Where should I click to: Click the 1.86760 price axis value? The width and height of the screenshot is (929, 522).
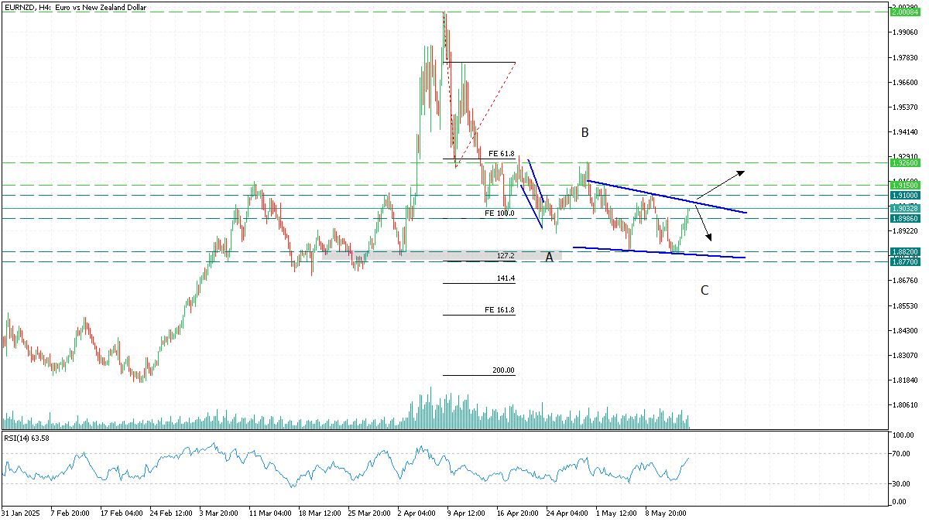(905, 281)
